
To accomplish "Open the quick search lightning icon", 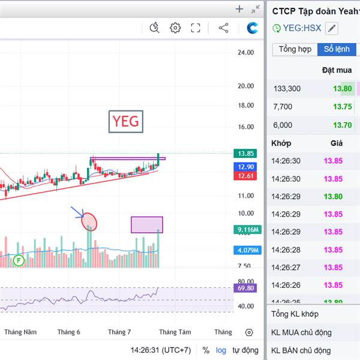I will pos(154,28).
